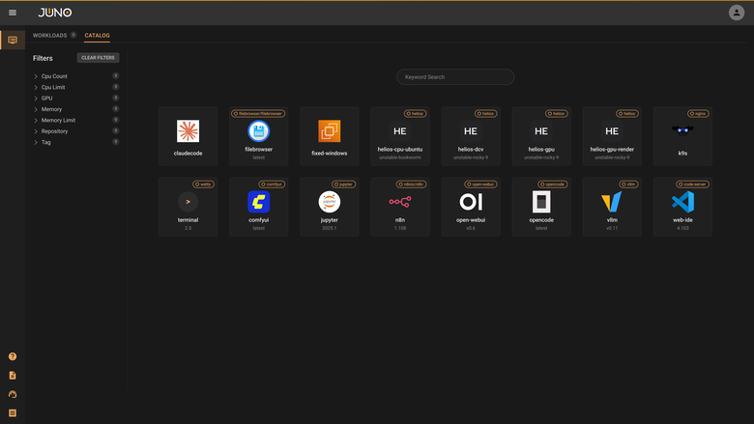
Task: Open the helios-dcv HE icon
Action: (471, 131)
